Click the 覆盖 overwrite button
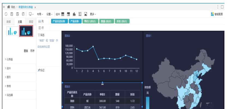This screenshot has width=228, height=109. click(x=26, y=51)
